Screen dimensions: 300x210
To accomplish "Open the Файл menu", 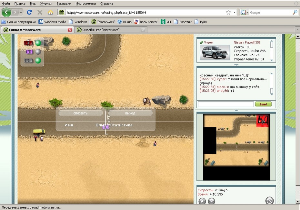I will (x=6, y=4).
